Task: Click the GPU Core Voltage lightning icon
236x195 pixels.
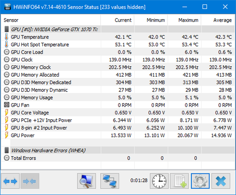Action: pos(6,112)
